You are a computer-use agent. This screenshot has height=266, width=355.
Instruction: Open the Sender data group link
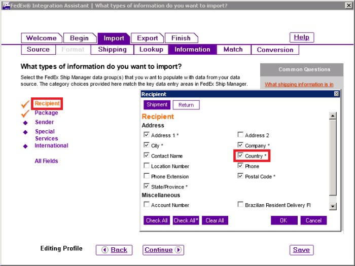pos(45,122)
